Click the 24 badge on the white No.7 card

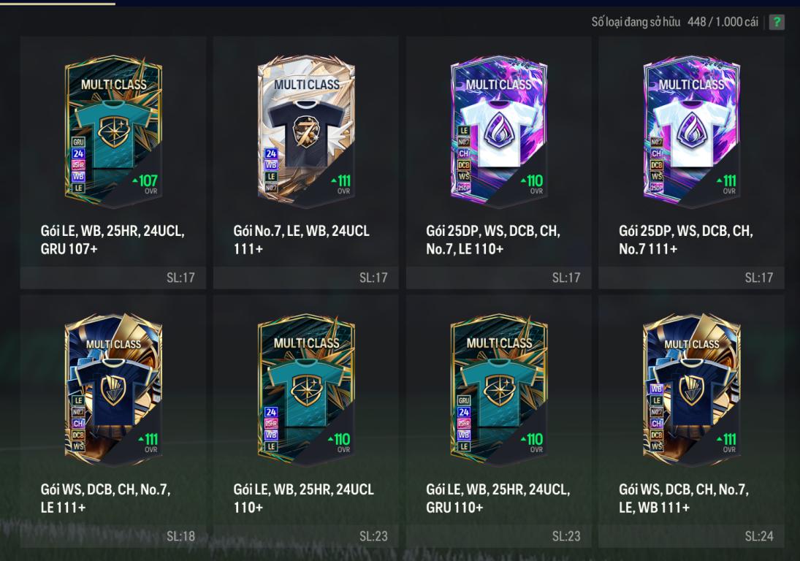(x=271, y=153)
